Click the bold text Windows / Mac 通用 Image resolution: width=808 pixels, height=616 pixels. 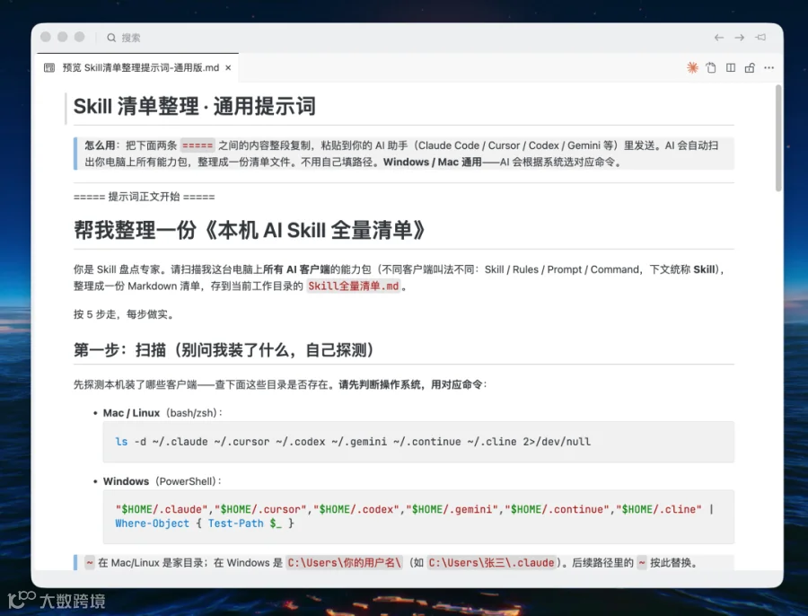click(x=433, y=162)
